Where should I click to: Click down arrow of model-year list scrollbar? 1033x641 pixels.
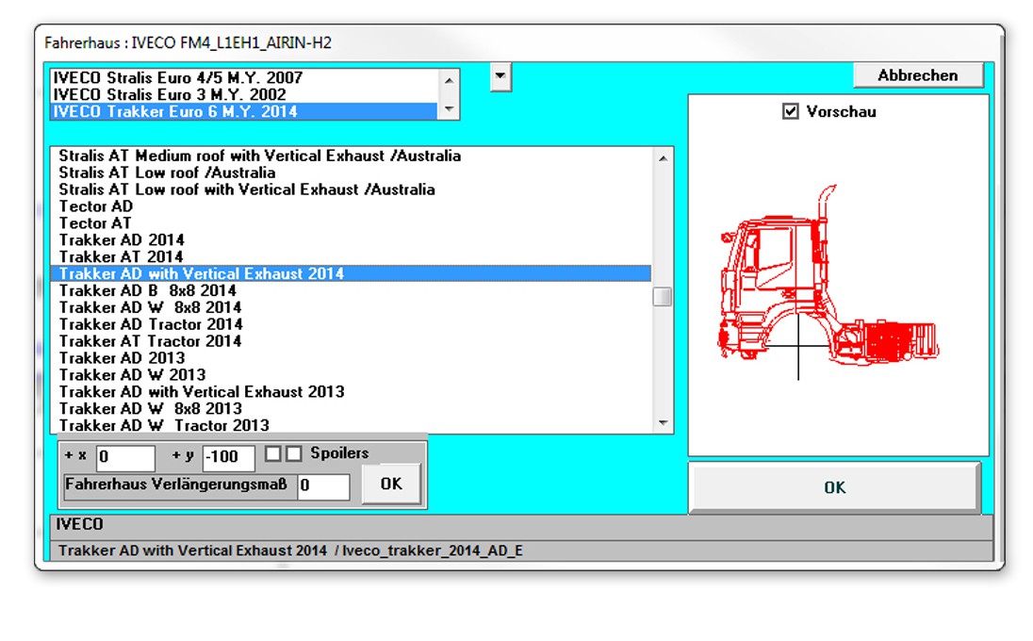pos(449,108)
